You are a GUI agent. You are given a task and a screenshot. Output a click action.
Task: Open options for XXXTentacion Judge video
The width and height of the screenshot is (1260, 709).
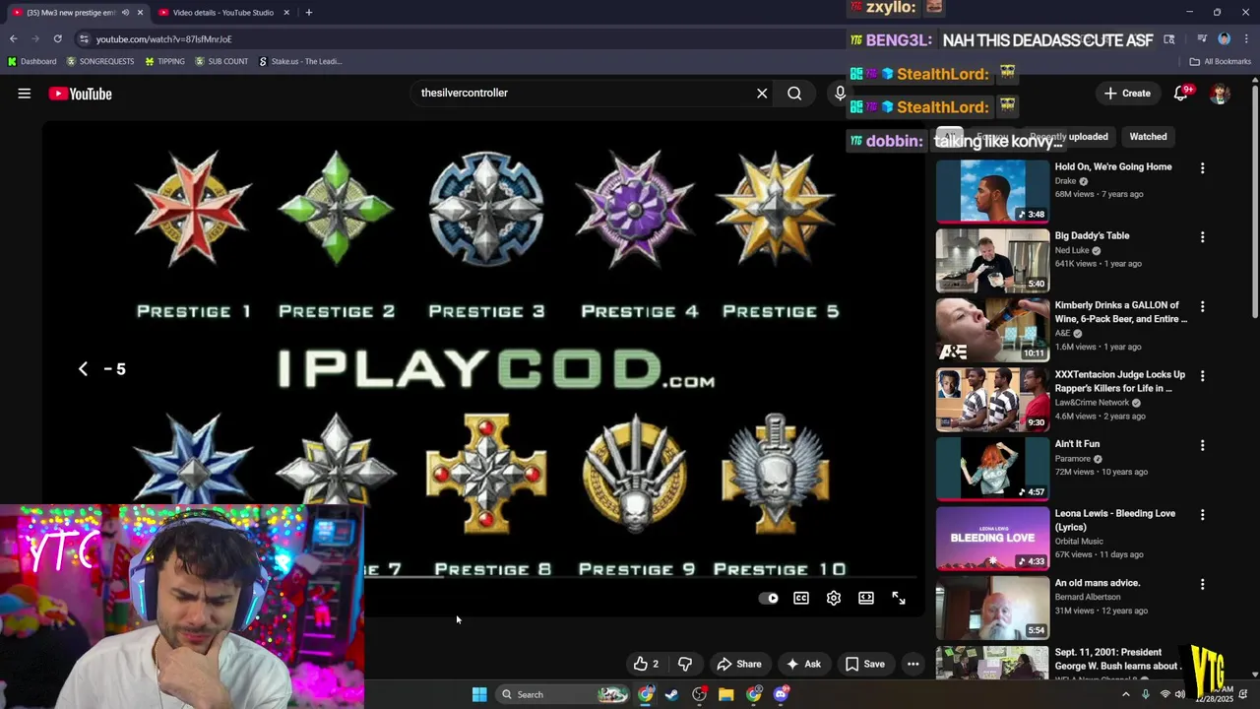[x=1202, y=376]
